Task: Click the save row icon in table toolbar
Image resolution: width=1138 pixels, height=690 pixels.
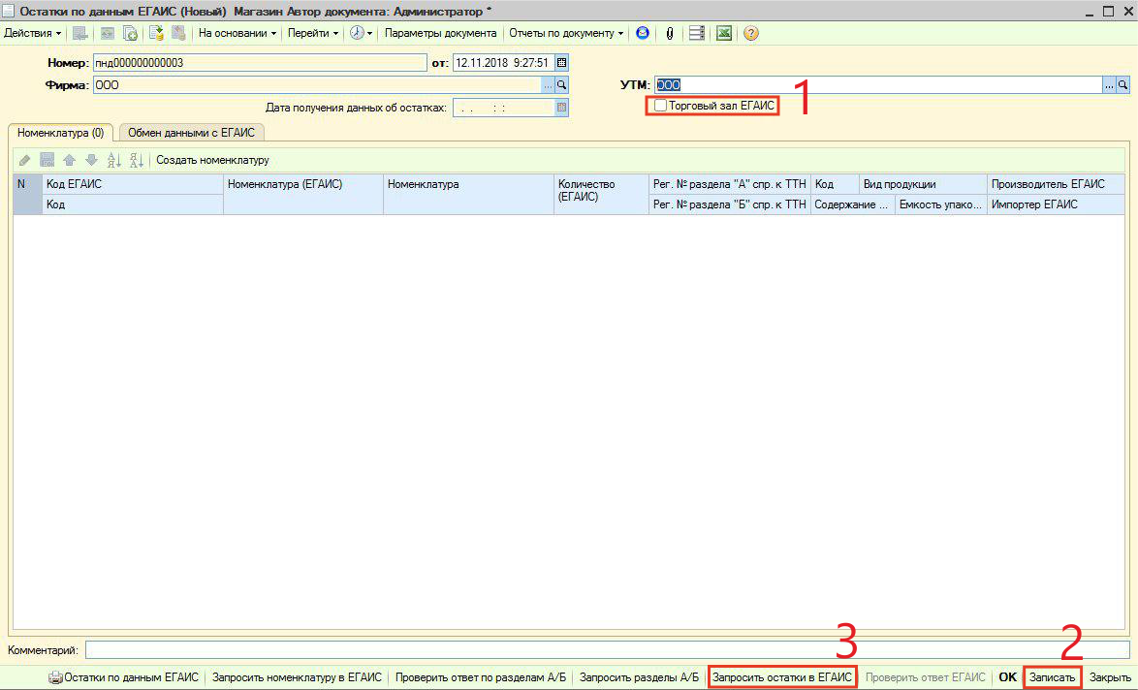Action: click(x=47, y=160)
